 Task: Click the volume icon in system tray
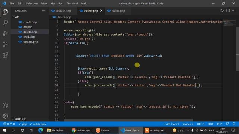(206, 130)
